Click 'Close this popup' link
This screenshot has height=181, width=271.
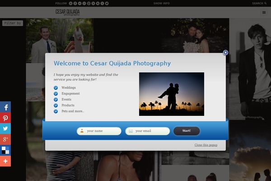(206, 145)
